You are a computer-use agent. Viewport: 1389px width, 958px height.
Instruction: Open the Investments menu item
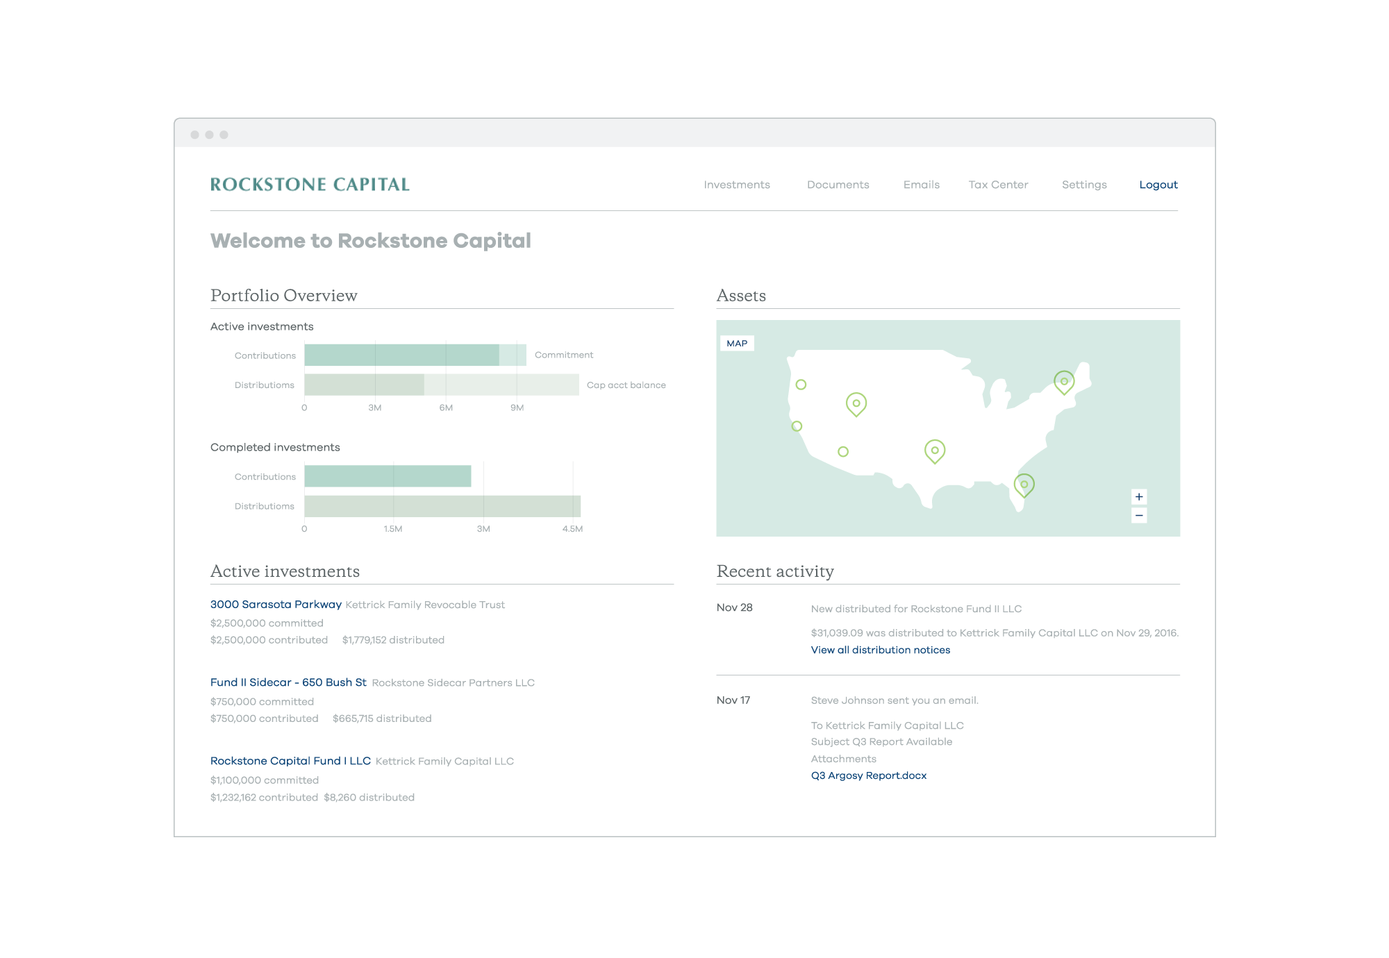[x=736, y=185]
